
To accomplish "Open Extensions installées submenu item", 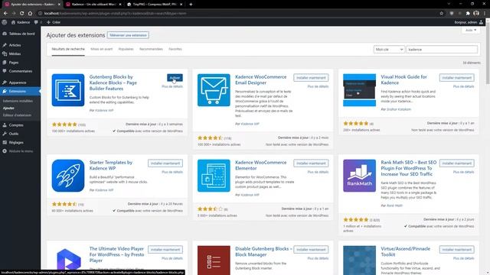I will click(x=18, y=101).
